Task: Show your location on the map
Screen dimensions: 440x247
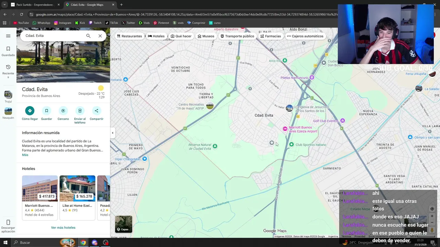Action: pyautogui.click(x=432, y=209)
